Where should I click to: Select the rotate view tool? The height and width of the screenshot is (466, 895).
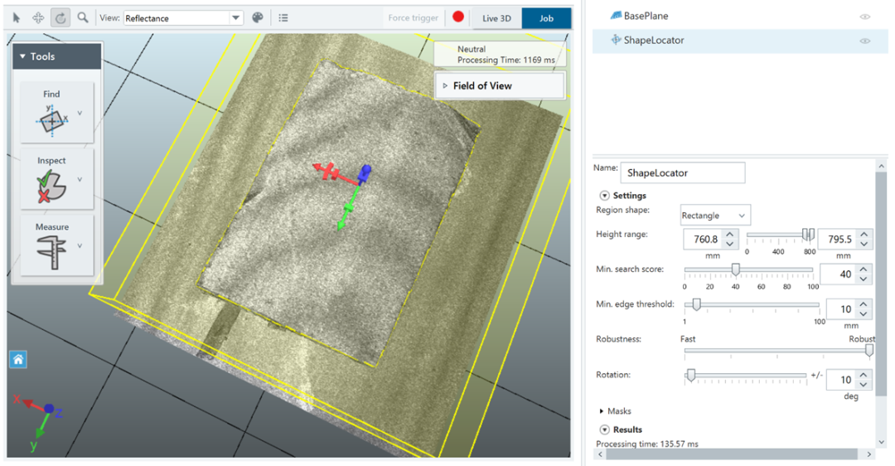coord(60,18)
